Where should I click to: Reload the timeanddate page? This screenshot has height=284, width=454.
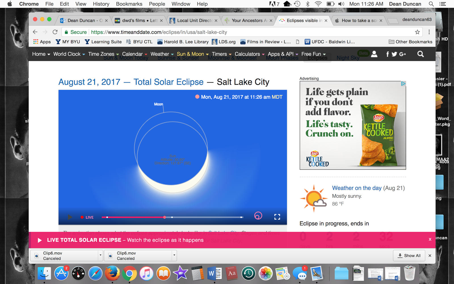pyautogui.click(x=55, y=32)
